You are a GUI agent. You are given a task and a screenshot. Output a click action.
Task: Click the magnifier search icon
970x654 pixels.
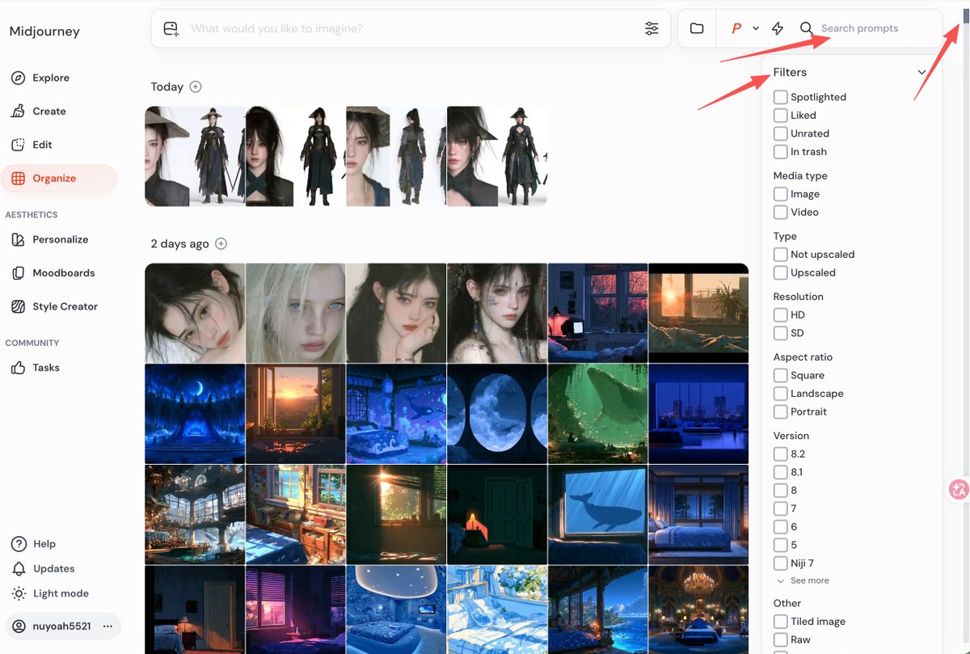[806, 28]
